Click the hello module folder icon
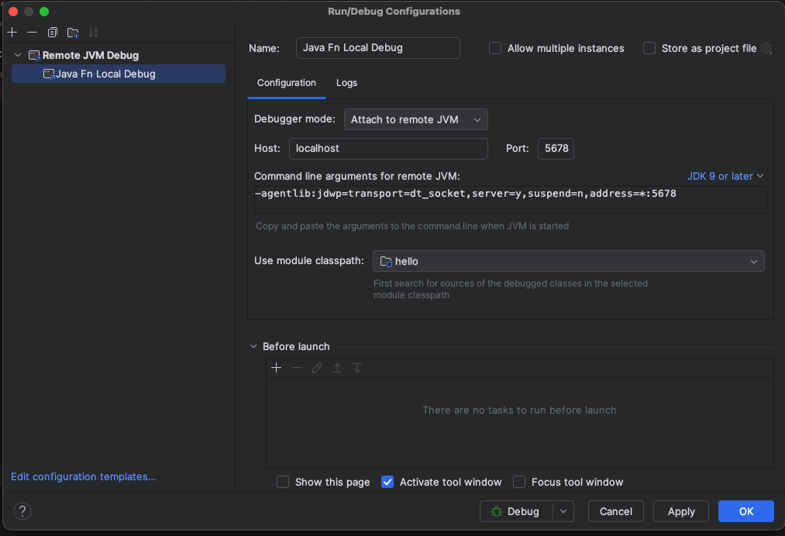The image size is (785, 536). click(386, 261)
